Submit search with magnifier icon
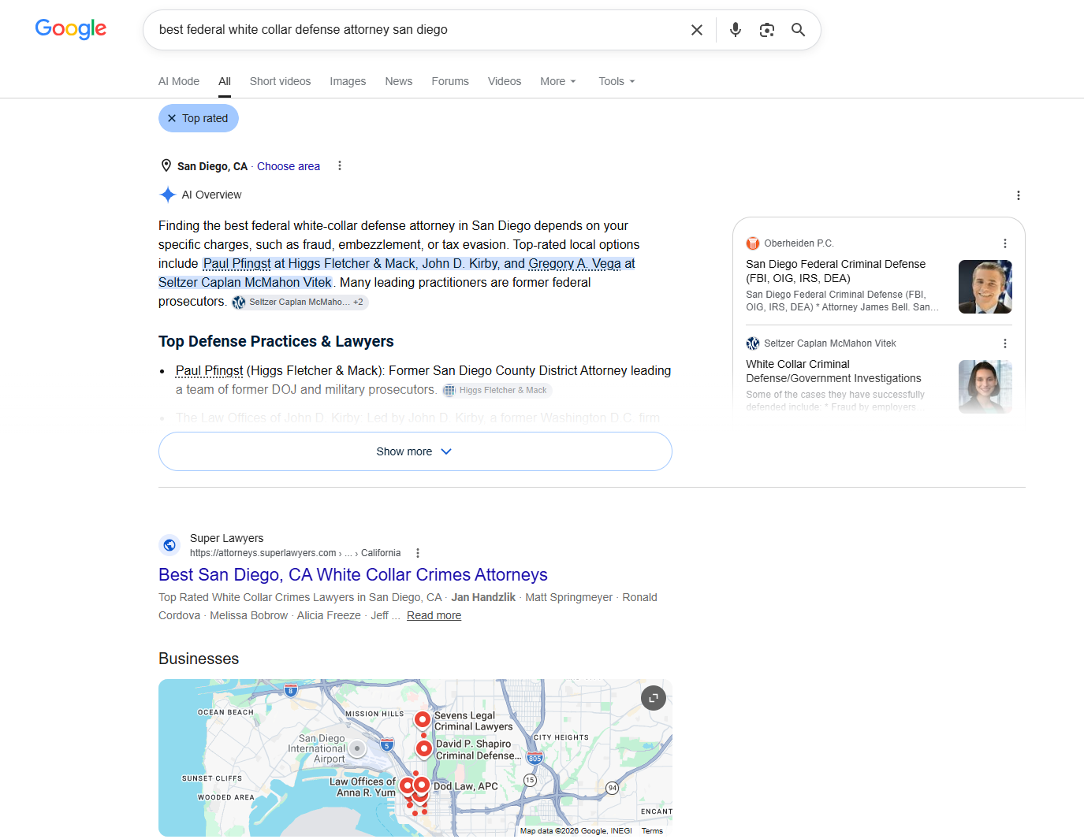This screenshot has height=839, width=1084. click(x=799, y=30)
